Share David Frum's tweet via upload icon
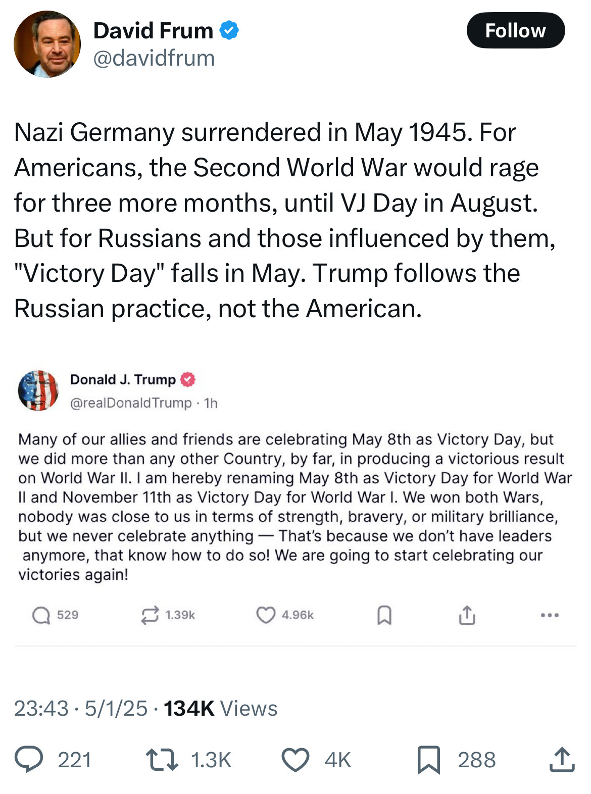This screenshot has width=591, height=794. 562,759
